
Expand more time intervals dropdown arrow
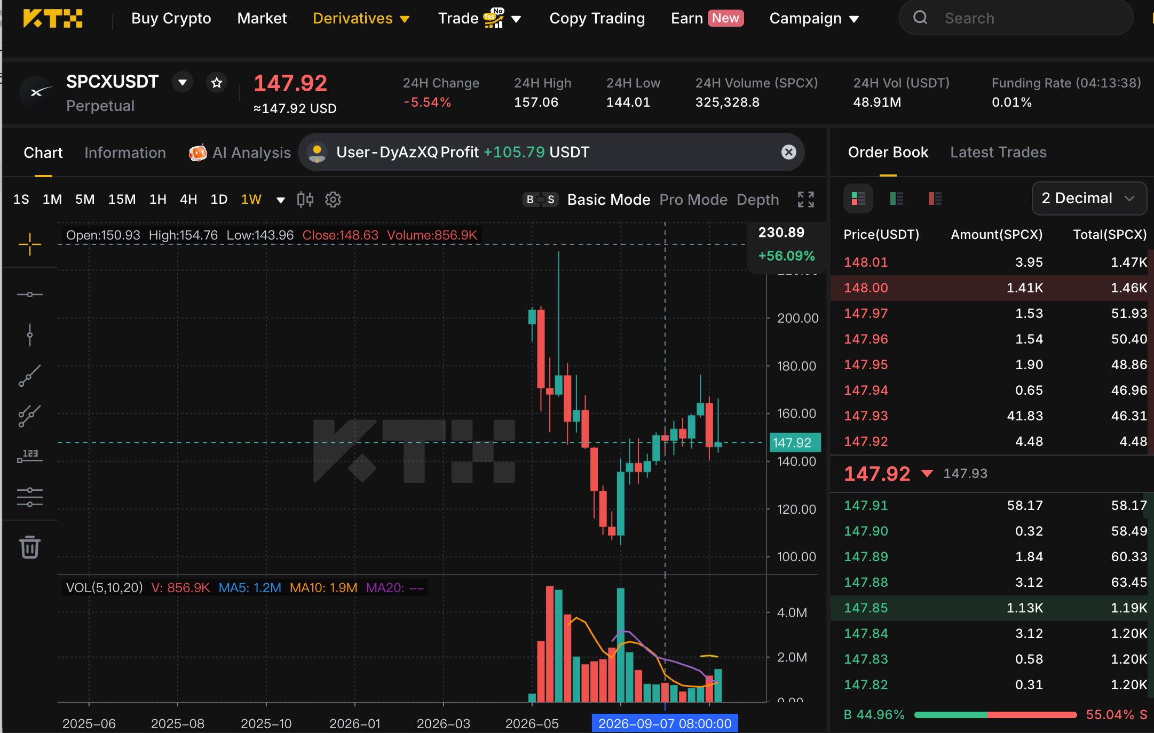click(280, 200)
